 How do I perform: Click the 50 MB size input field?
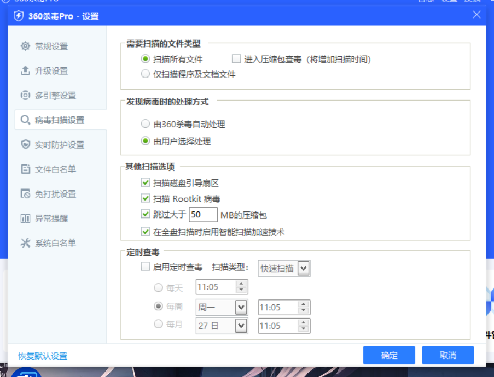203,215
